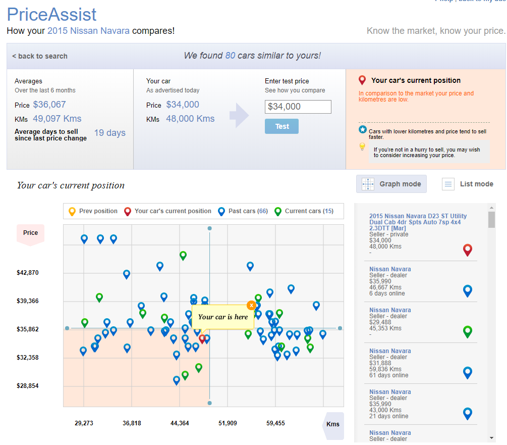The width and height of the screenshot is (507, 445).
Task: Click the advertised price $34,000 under Your car
Action: coord(183,105)
